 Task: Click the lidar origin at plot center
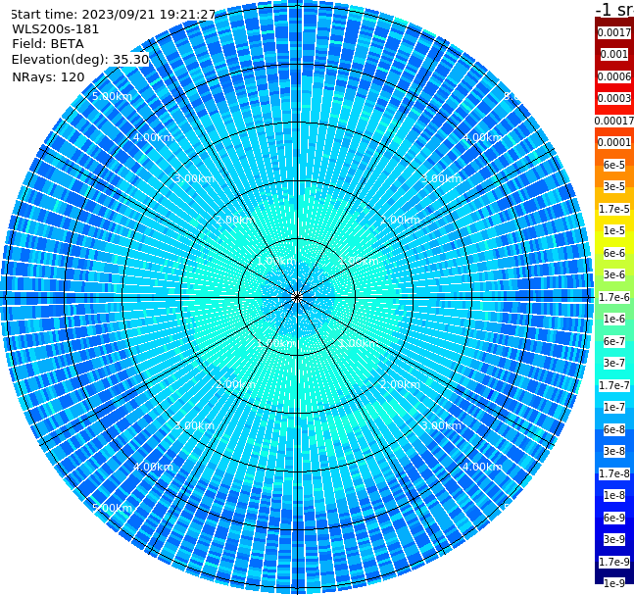(297, 297)
